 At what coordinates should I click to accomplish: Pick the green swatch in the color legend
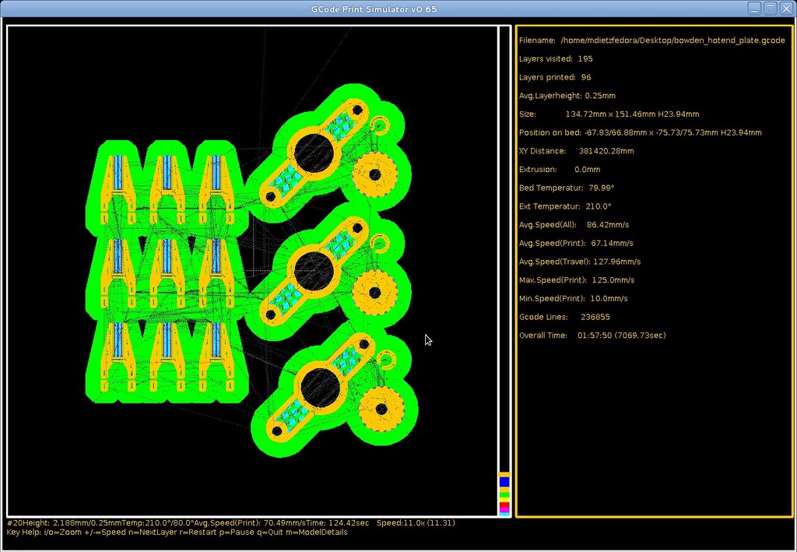click(504, 494)
